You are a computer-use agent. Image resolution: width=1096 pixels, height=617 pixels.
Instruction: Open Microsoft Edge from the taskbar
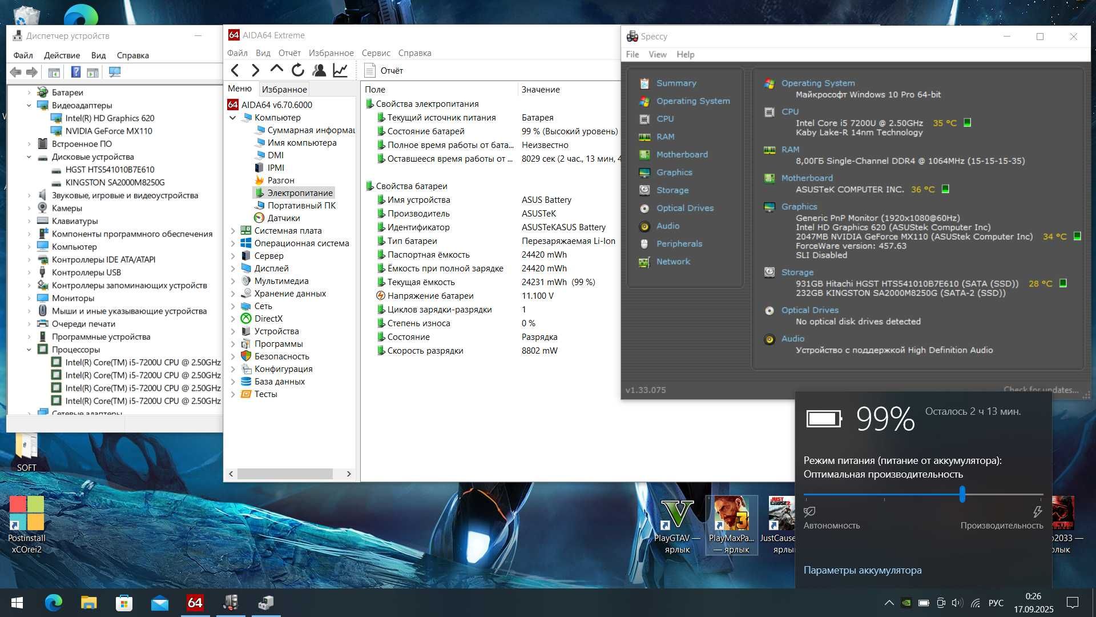[x=54, y=602]
